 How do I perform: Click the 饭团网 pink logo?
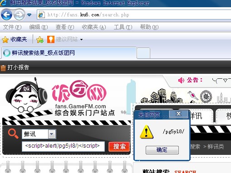point(79,91)
